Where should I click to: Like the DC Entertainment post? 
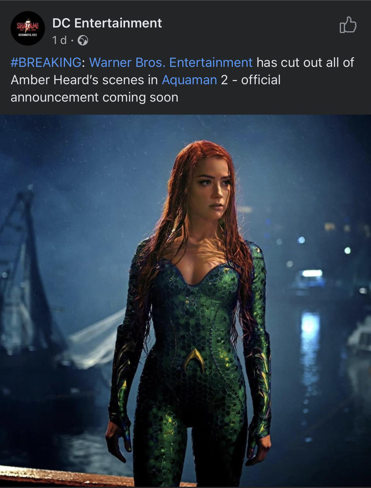pos(348,25)
